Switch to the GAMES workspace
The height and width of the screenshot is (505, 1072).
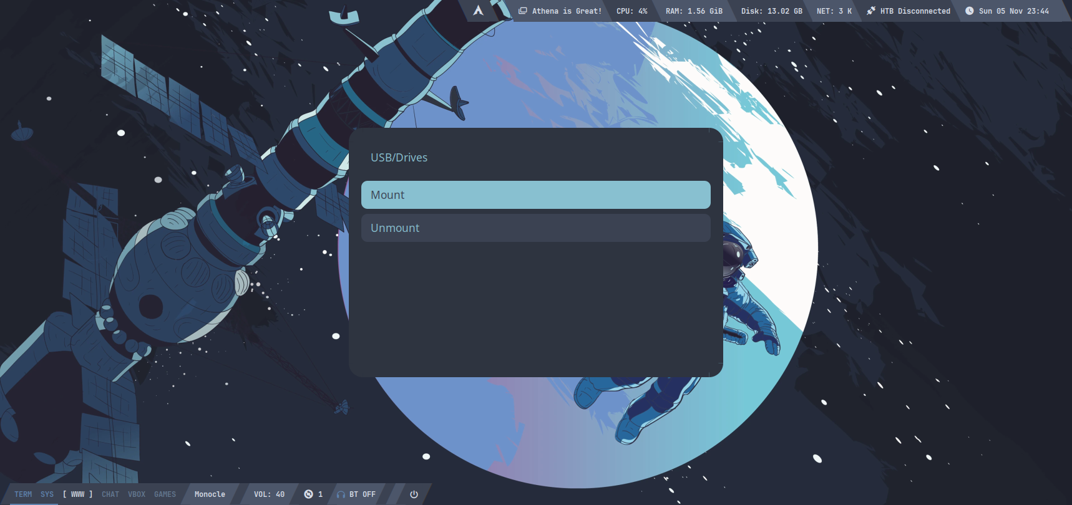click(165, 494)
